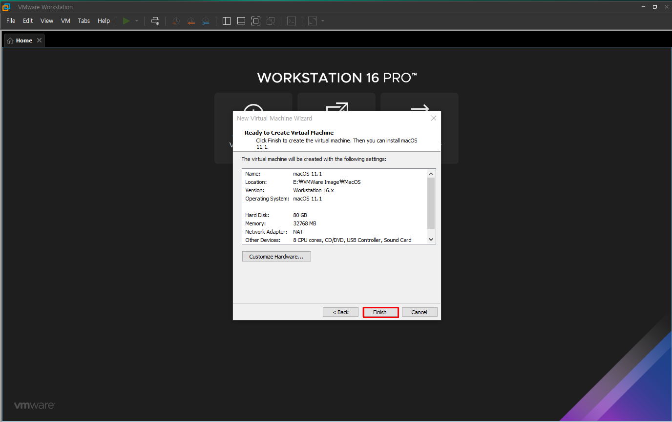Restore the VMware Workstation window size
This screenshot has width=672, height=422.
pyautogui.click(x=655, y=7)
